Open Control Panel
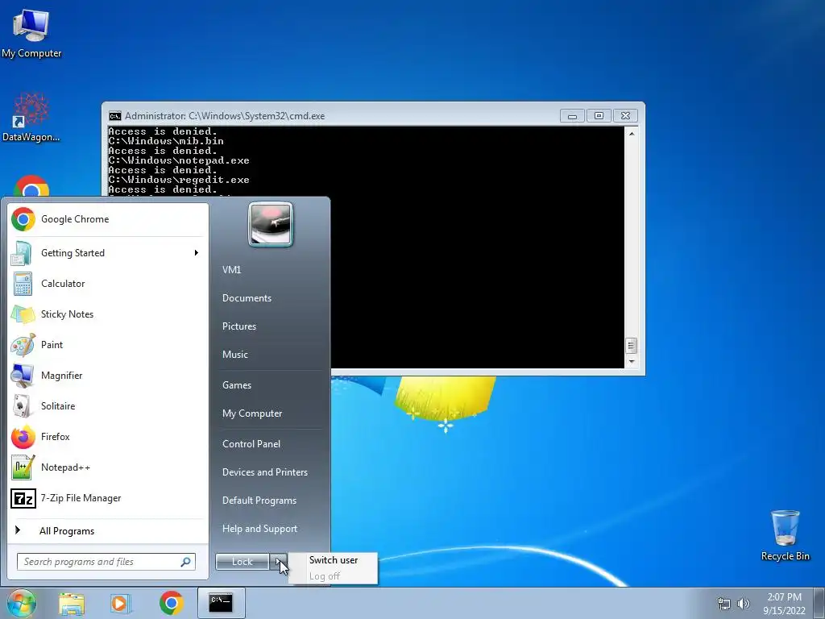Image resolution: width=825 pixels, height=619 pixels. [x=251, y=444]
